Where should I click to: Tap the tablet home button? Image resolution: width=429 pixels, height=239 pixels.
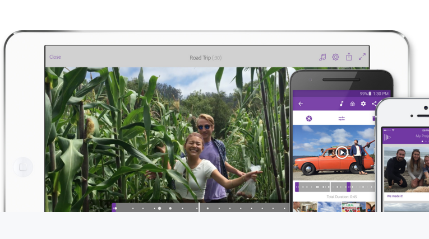click(x=23, y=167)
